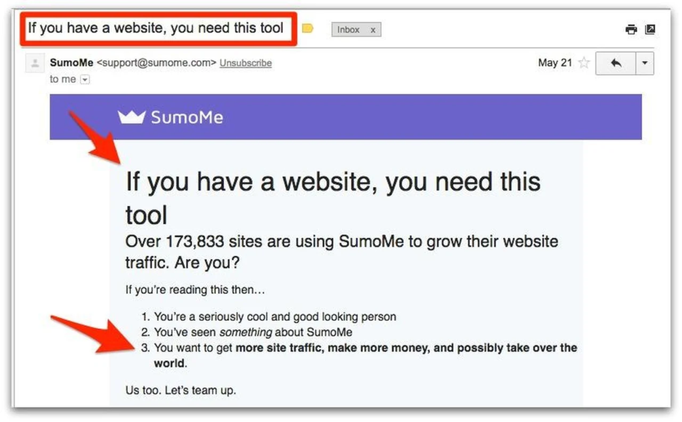Open the email in a new window
Screen dimensions: 682x422
[650, 29]
